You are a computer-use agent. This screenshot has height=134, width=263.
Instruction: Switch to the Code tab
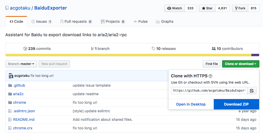click(x=16, y=21)
